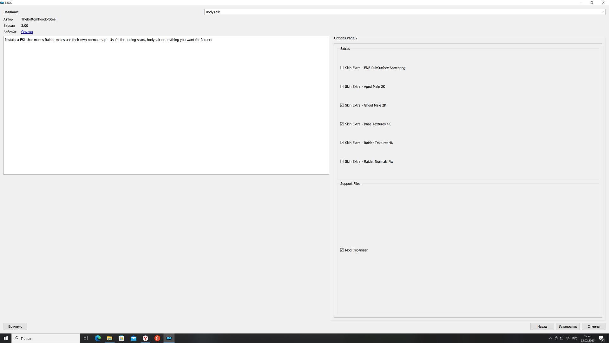Open the Ссылка website link
This screenshot has width=609, height=343.
click(27, 32)
